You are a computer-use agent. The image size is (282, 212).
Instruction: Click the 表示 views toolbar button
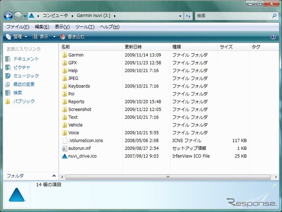[41, 37]
